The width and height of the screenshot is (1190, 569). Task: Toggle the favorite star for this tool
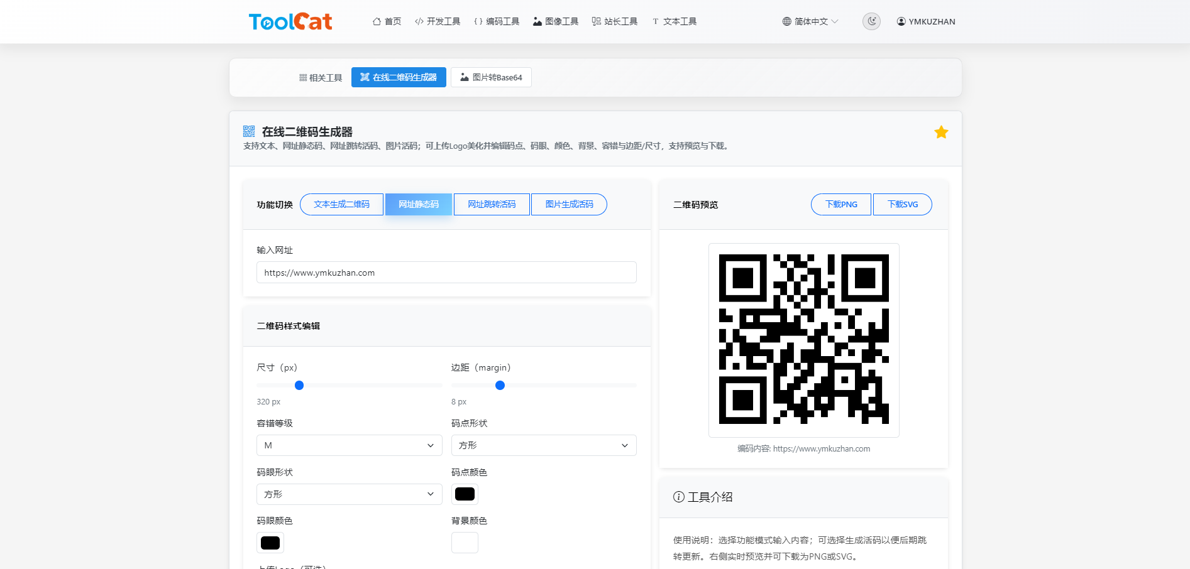click(941, 132)
